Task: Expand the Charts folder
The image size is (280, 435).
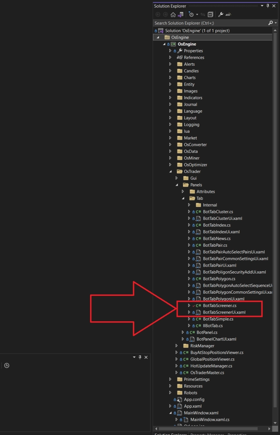Action: (x=170, y=78)
